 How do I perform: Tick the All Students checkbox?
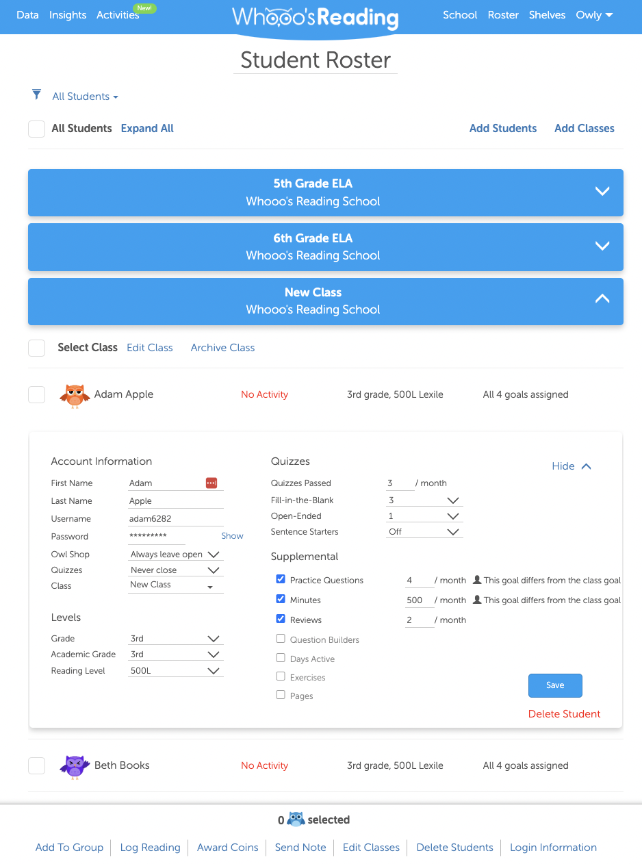point(36,129)
